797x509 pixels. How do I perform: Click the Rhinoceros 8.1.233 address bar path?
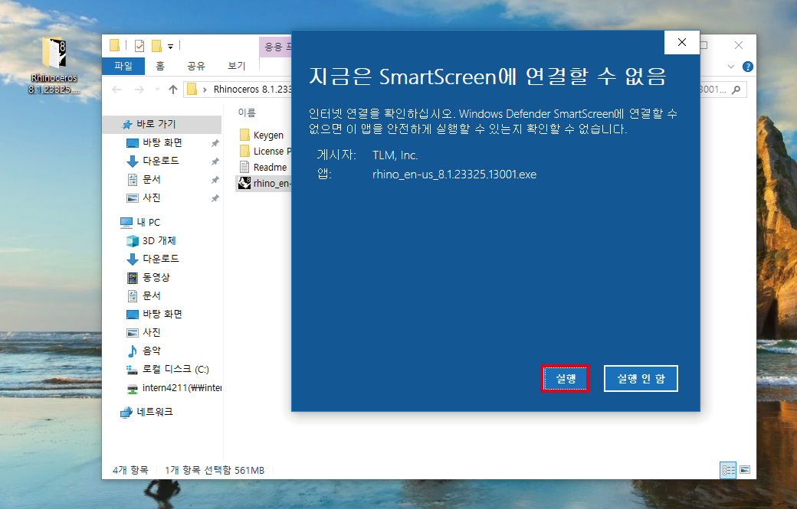(x=252, y=90)
